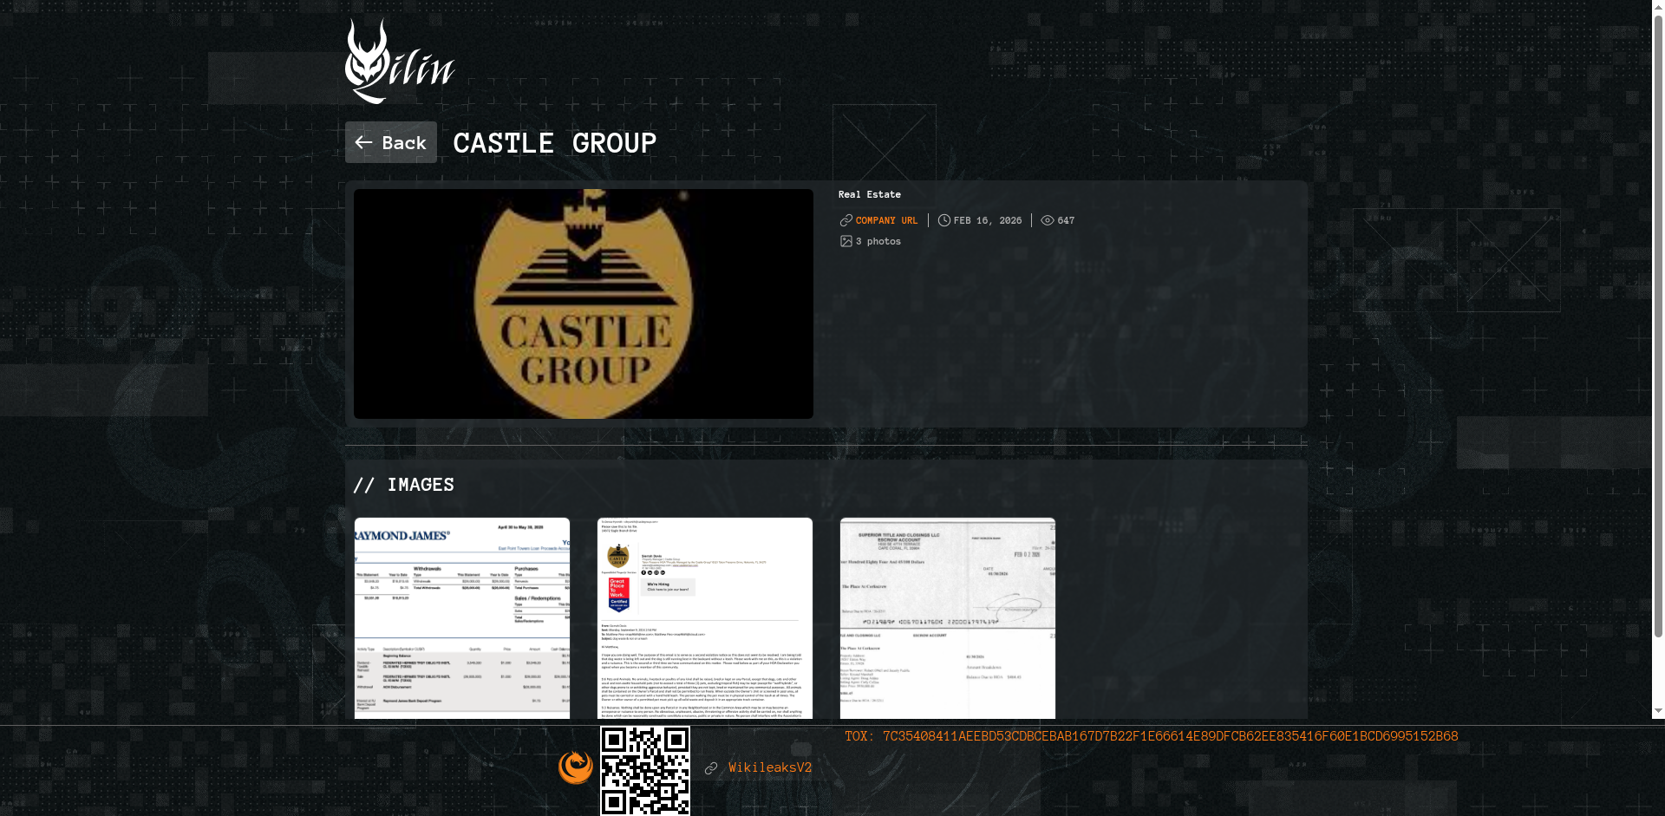The width and height of the screenshot is (1665, 816).
Task: Open the second thumbnail showing an email
Action: click(705, 617)
